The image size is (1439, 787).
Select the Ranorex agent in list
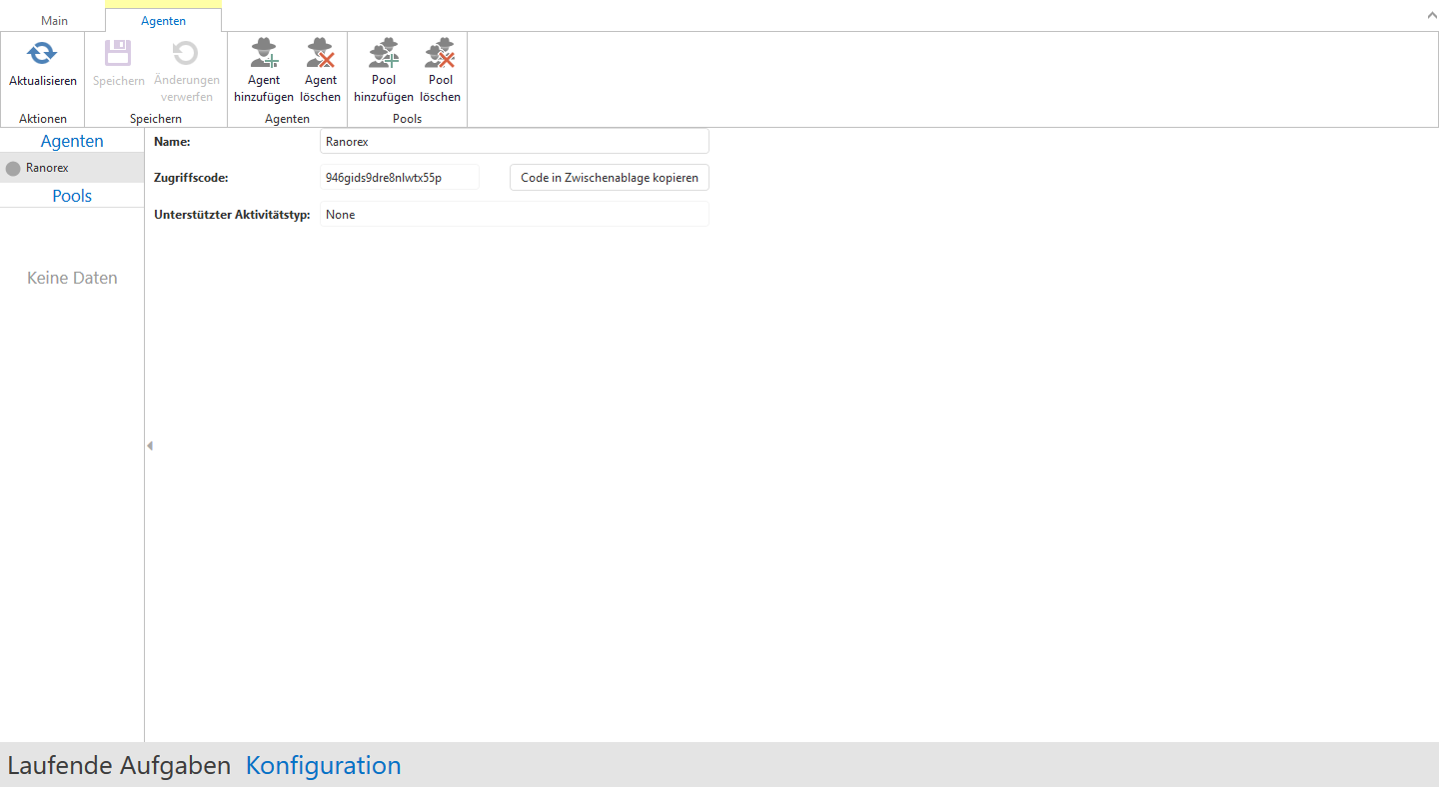point(48,168)
